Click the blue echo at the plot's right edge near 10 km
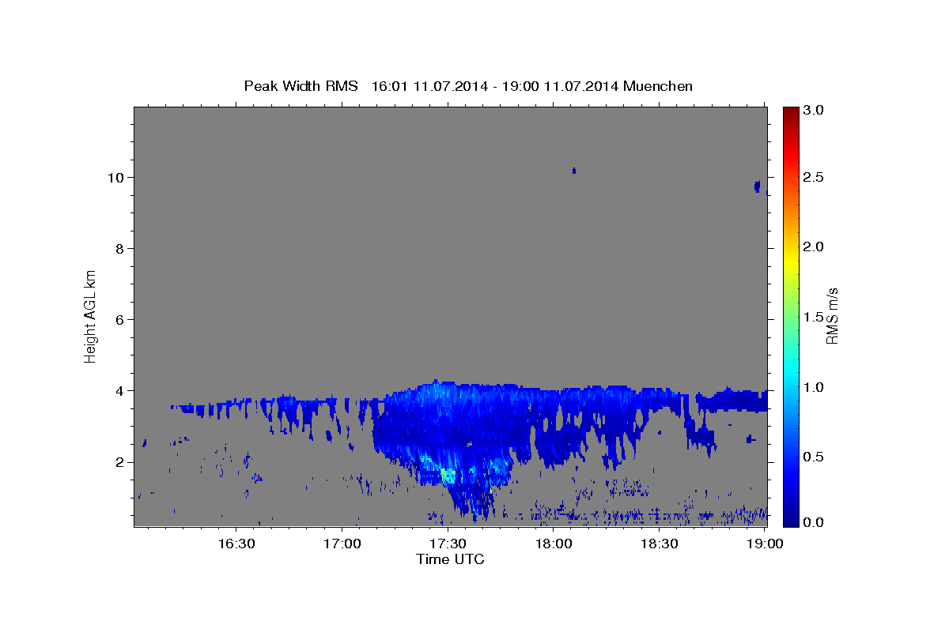This screenshot has width=949, height=632. tap(758, 186)
